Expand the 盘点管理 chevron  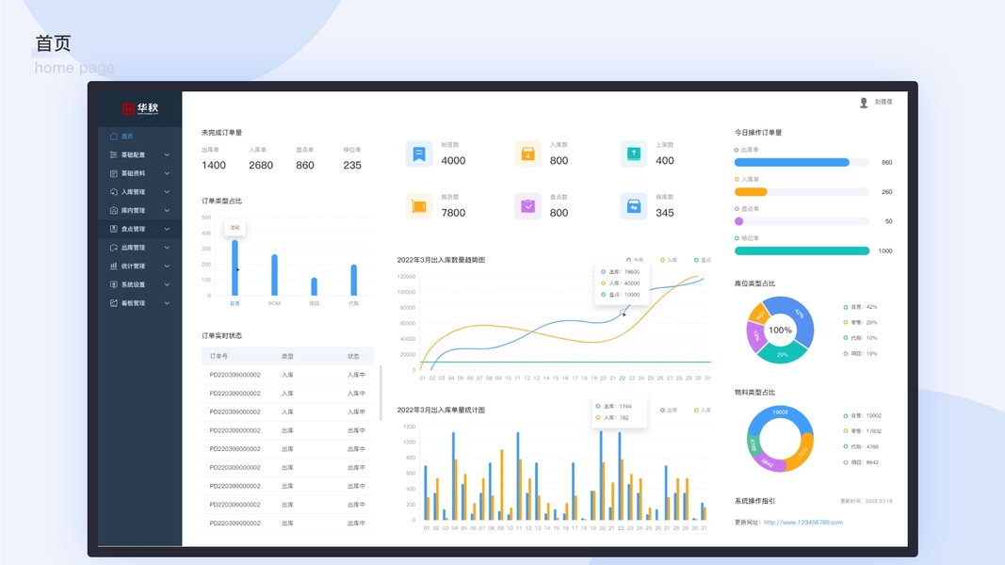167,229
